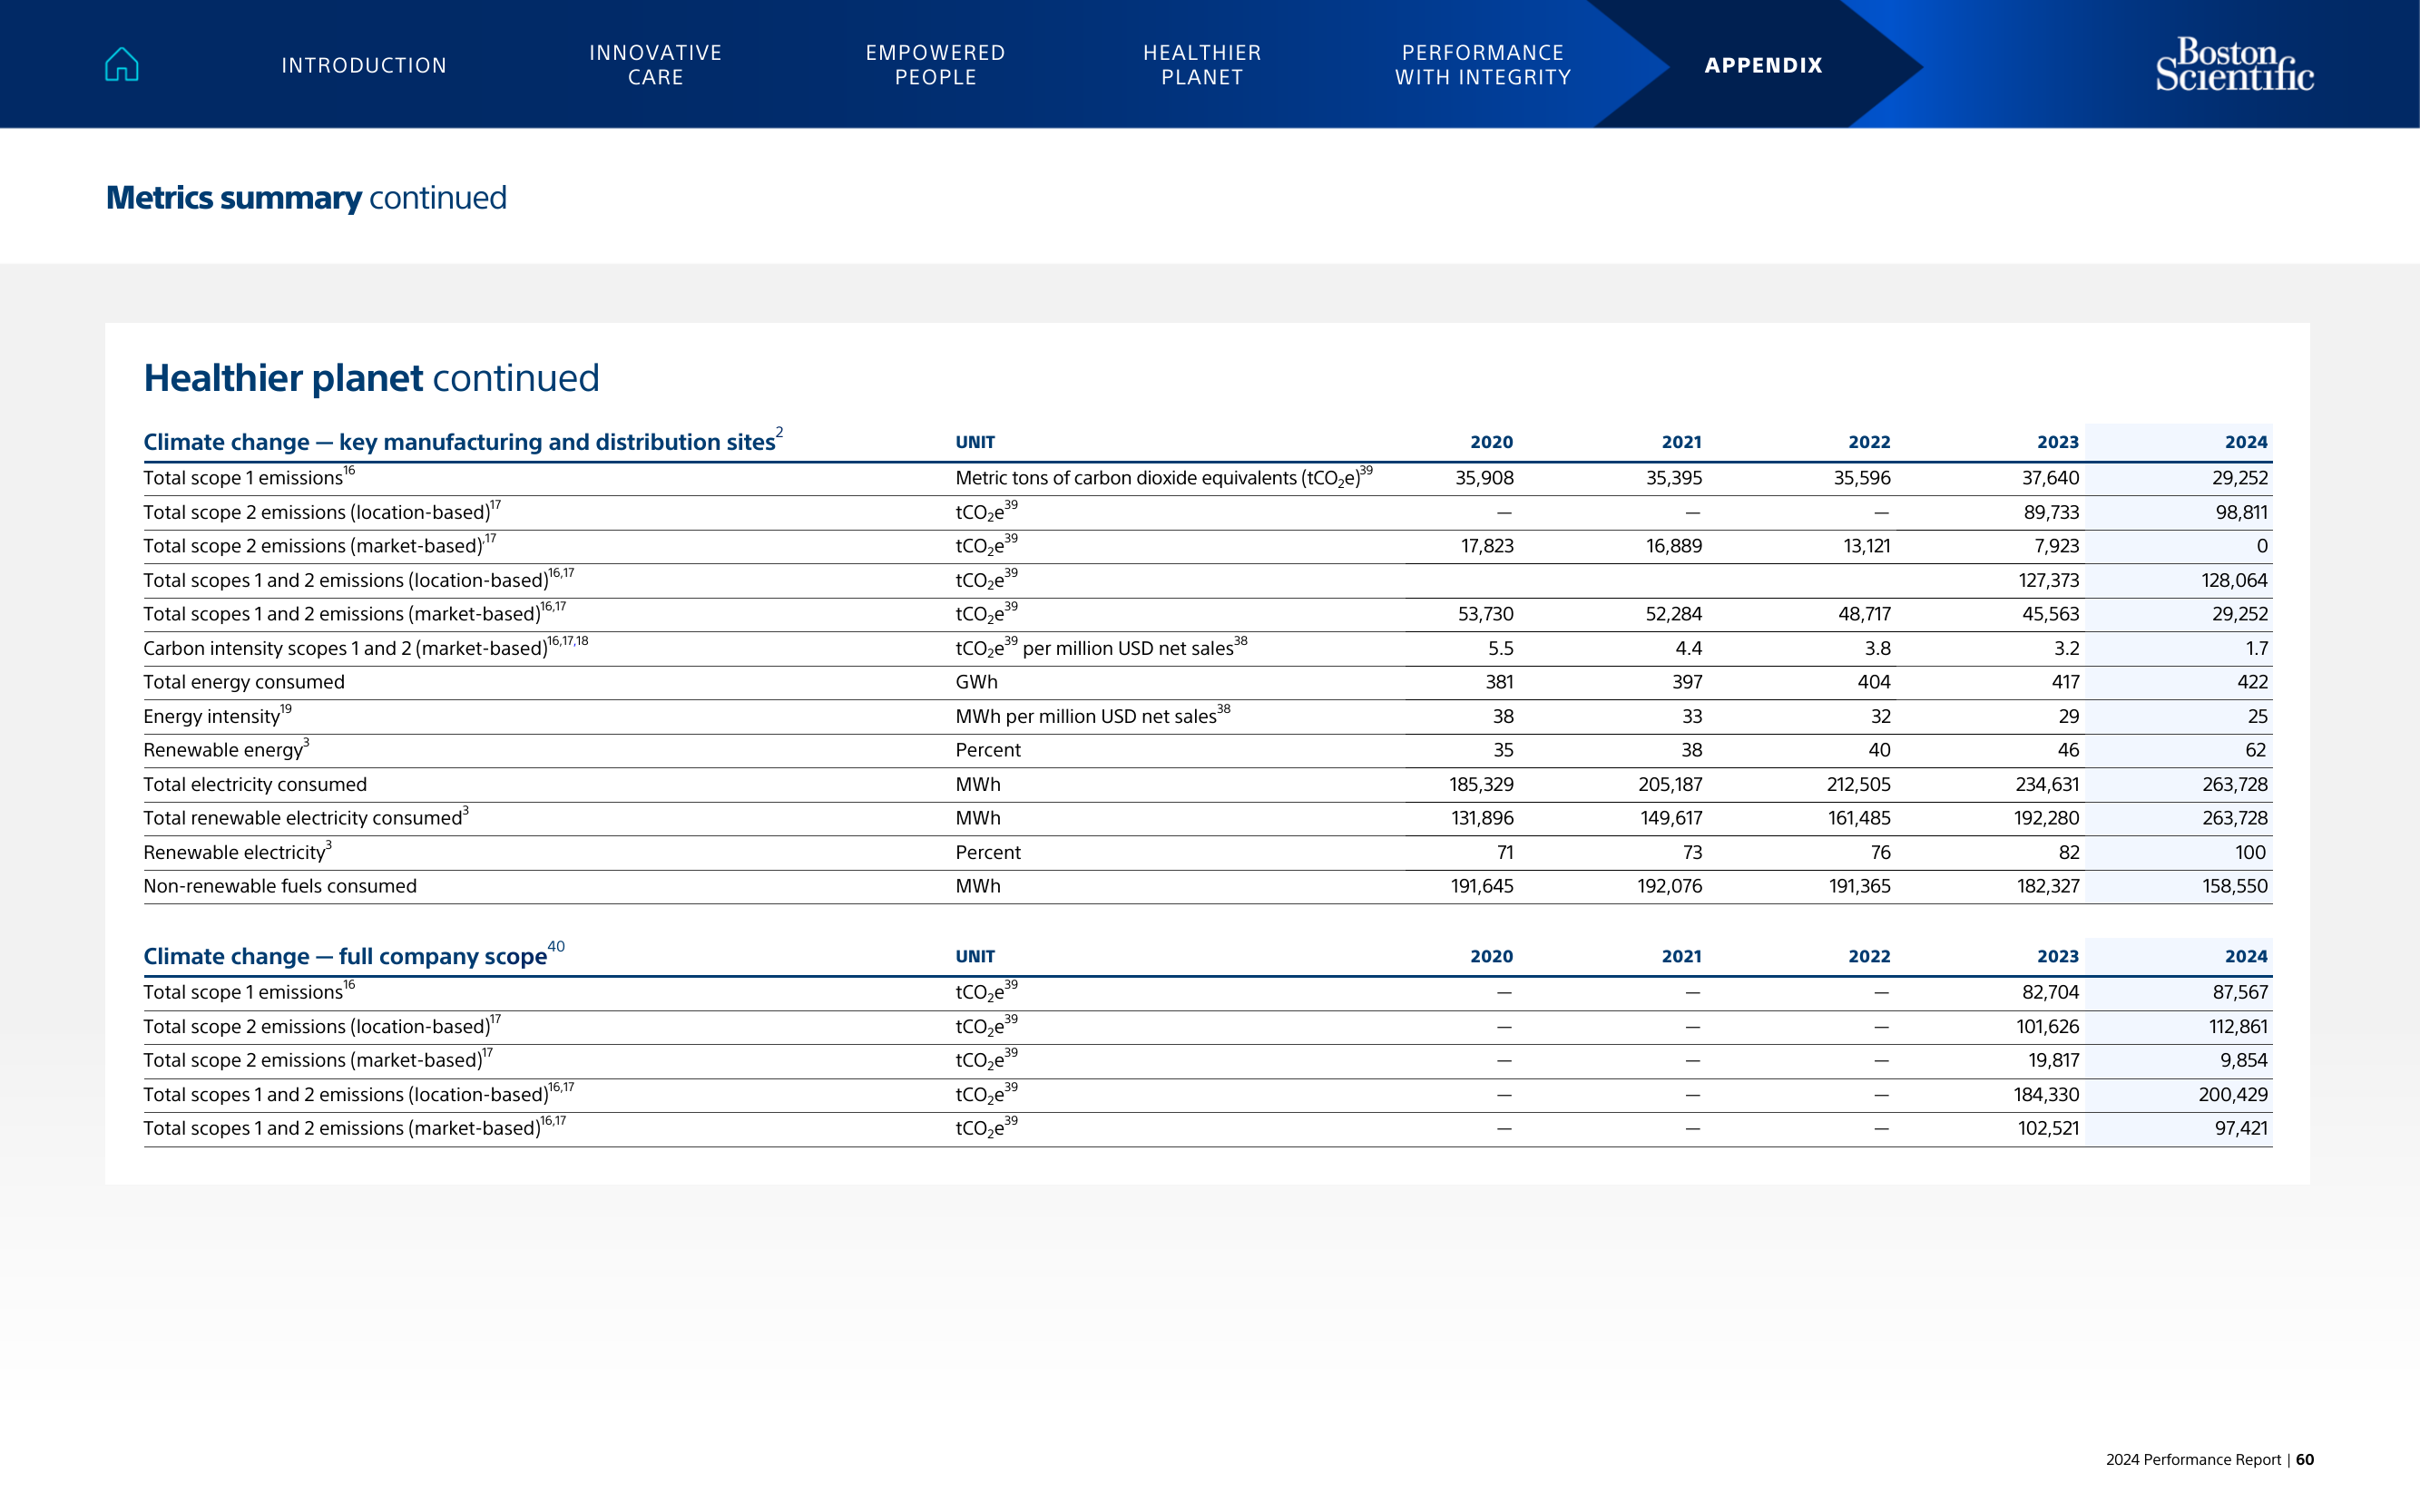Select the 17,823 market-based scope 2 value
This screenshot has width=2420, height=1512.
(1486, 546)
